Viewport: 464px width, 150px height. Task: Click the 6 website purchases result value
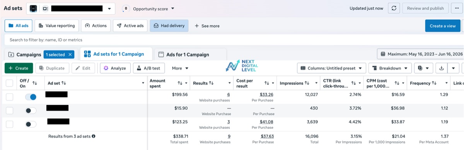coord(229,94)
